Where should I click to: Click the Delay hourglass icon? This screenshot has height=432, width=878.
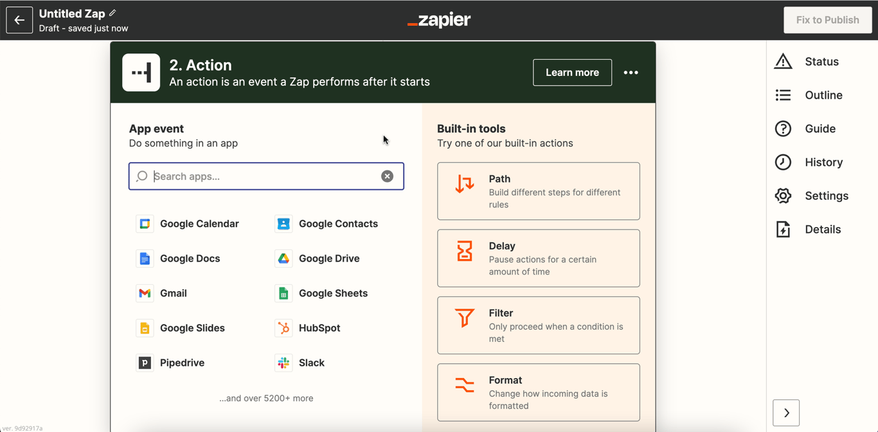click(x=465, y=251)
